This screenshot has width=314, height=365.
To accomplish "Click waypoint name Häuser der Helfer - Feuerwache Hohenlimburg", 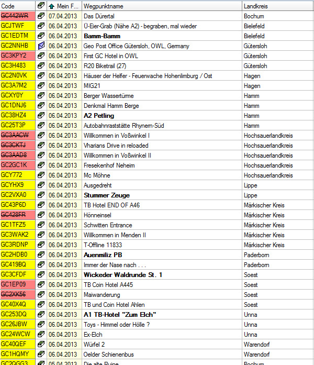I will click(x=148, y=76).
